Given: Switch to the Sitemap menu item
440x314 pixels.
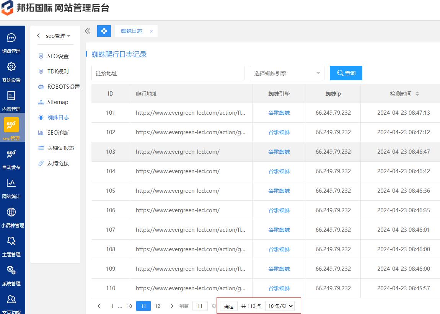Looking at the screenshot, I should coord(57,102).
